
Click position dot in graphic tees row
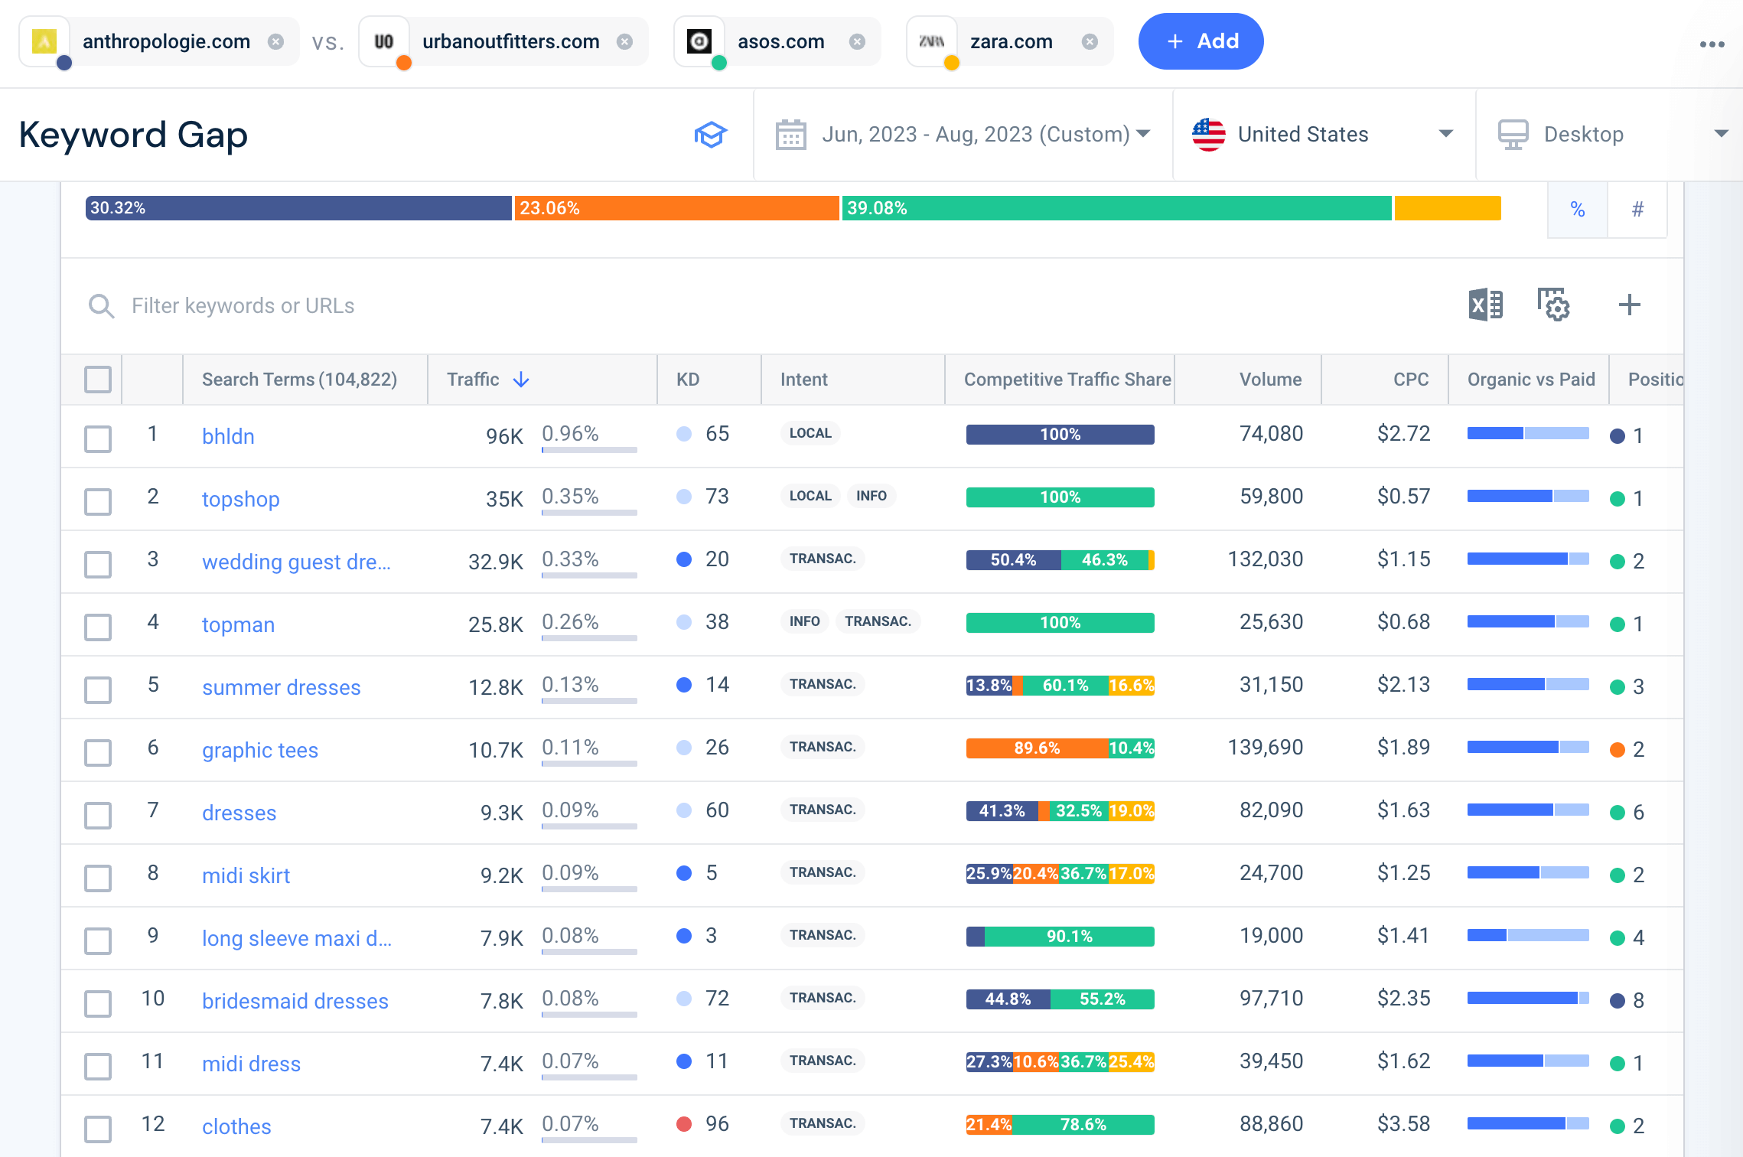click(1618, 750)
